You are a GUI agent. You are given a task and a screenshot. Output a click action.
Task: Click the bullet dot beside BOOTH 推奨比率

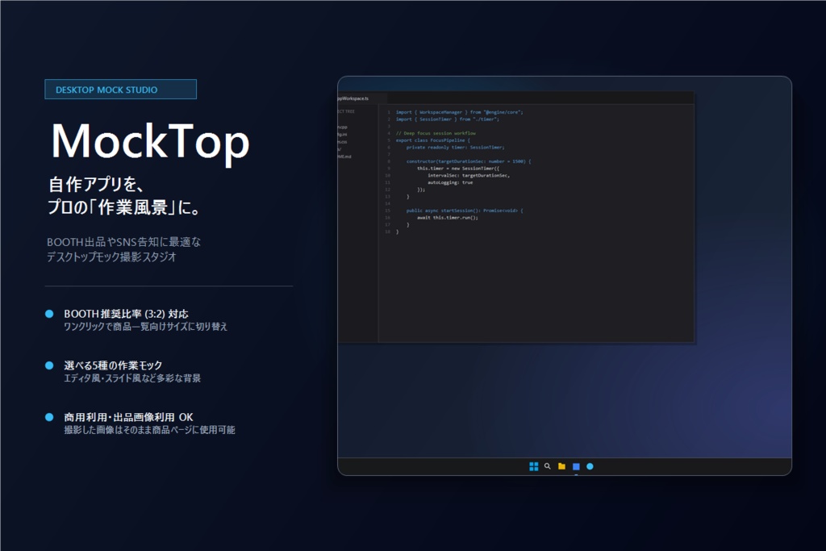point(49,314)
